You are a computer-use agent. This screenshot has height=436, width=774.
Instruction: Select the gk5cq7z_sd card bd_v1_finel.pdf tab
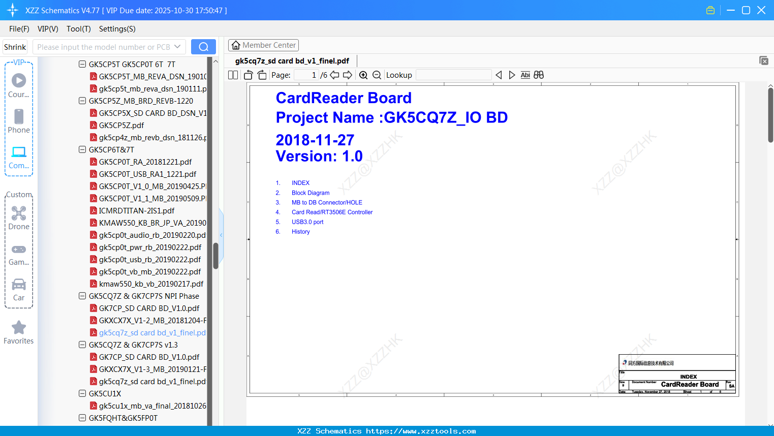(292, 61)
